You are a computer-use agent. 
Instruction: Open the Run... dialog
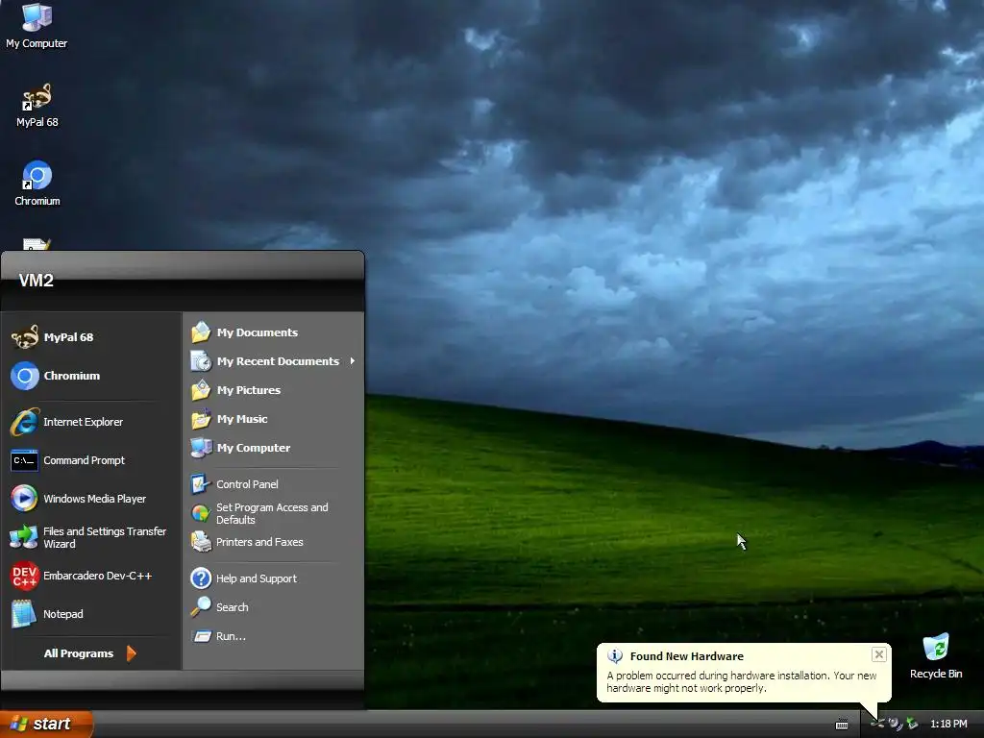tap(274, 636)
